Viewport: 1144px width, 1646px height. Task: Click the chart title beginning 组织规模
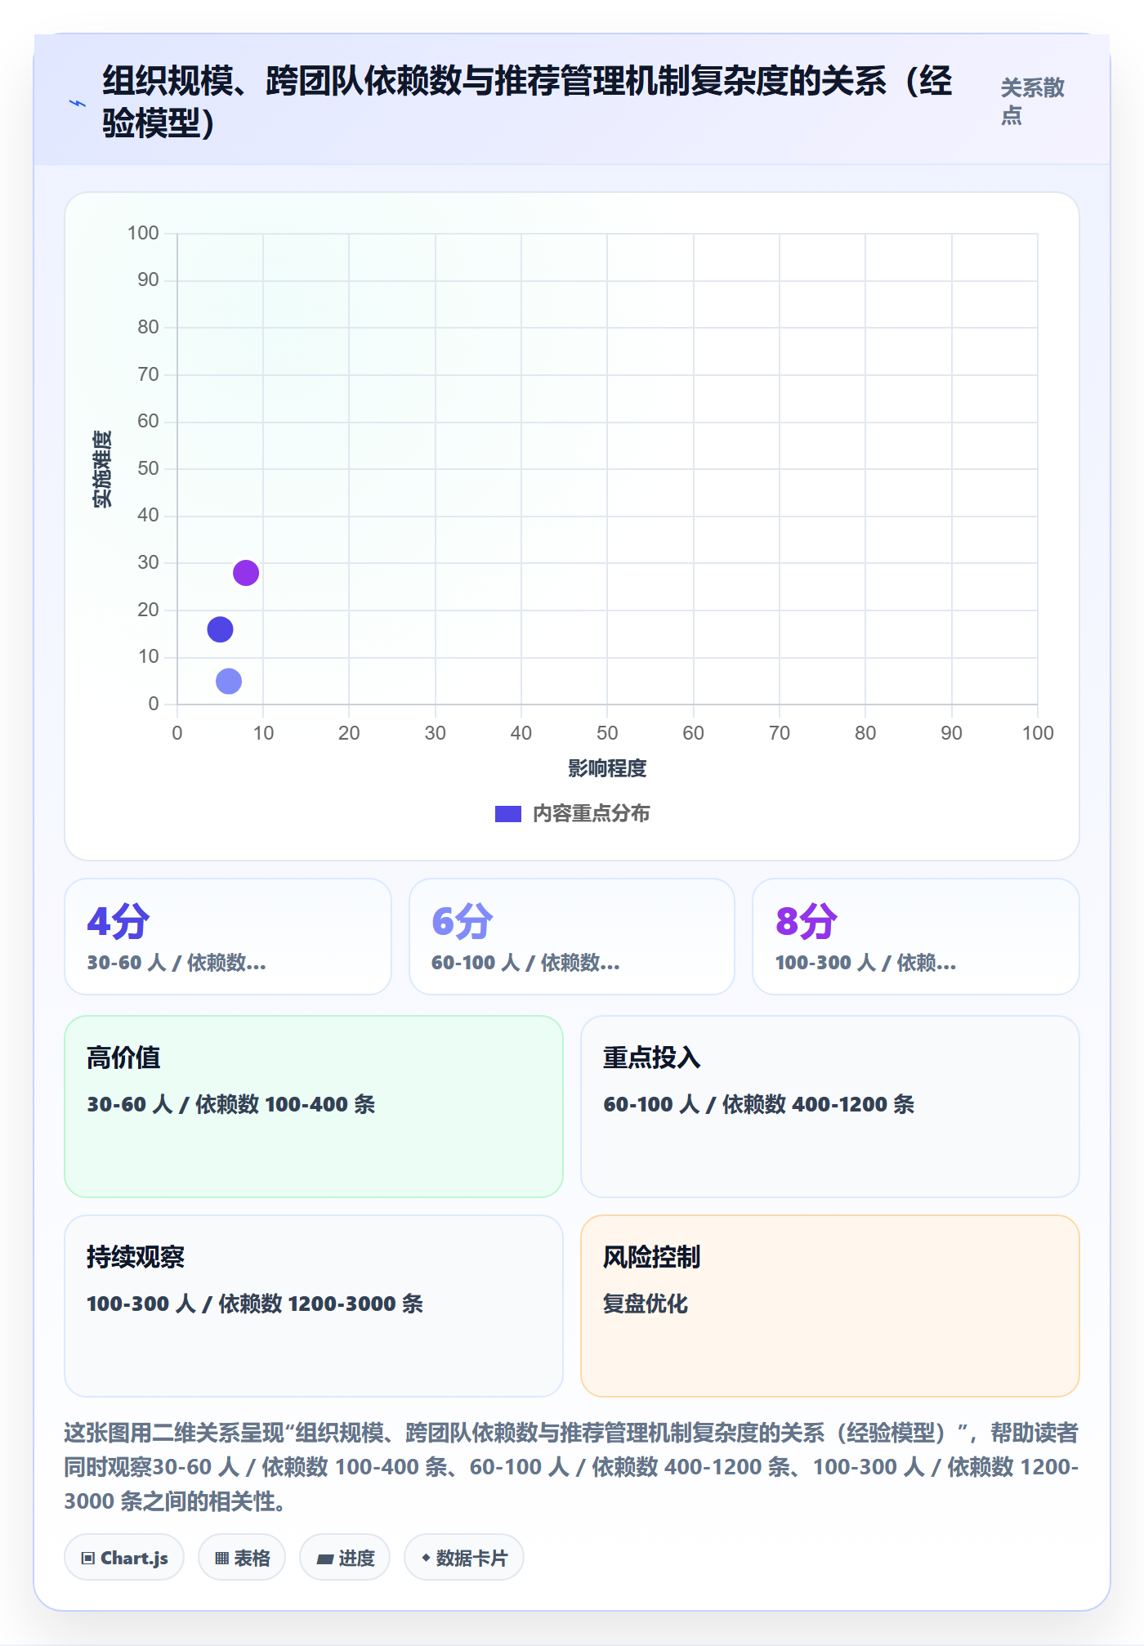527,102
